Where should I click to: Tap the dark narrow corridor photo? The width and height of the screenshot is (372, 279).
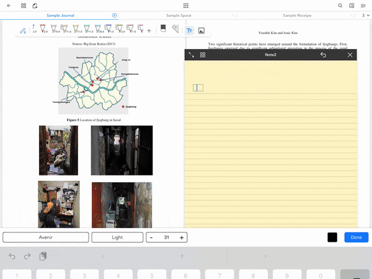point(122,151)
